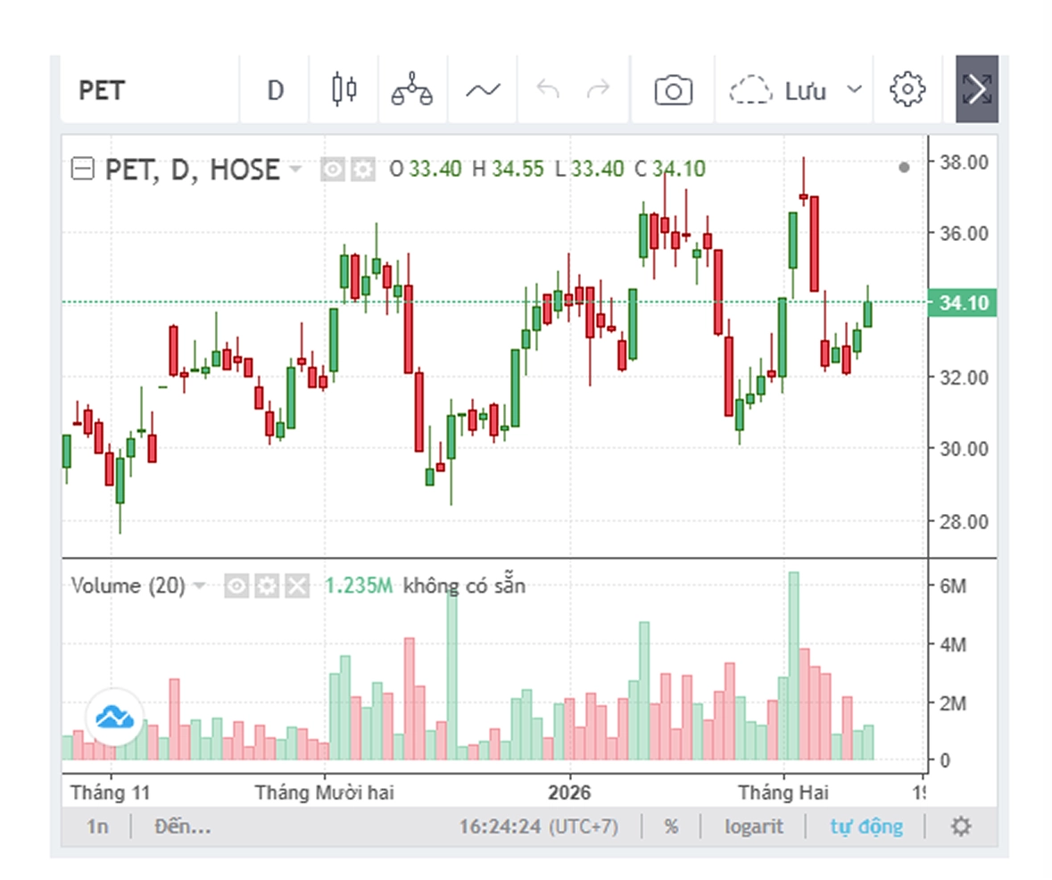The height and width of the screenshot is (880, 1052).
Task: Toggle visibility eye of PET series
Action: [333, 170]
